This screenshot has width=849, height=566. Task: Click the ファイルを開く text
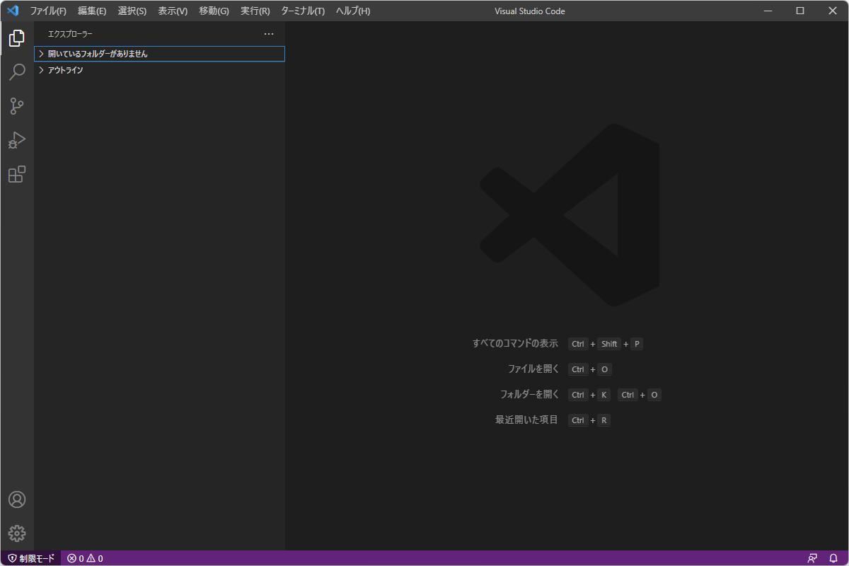[533, 369]
